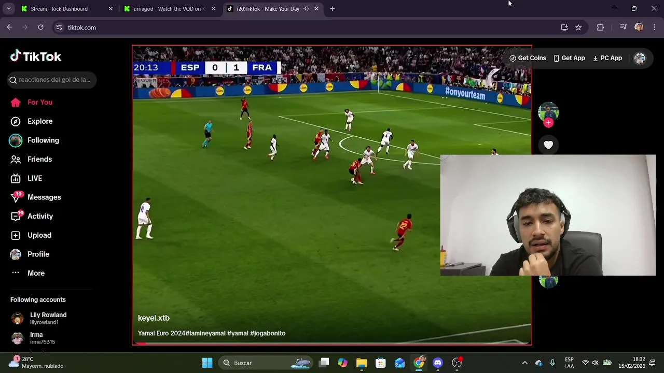
Task: Open Outlook from the taskbar
Action: coord(399,363)
